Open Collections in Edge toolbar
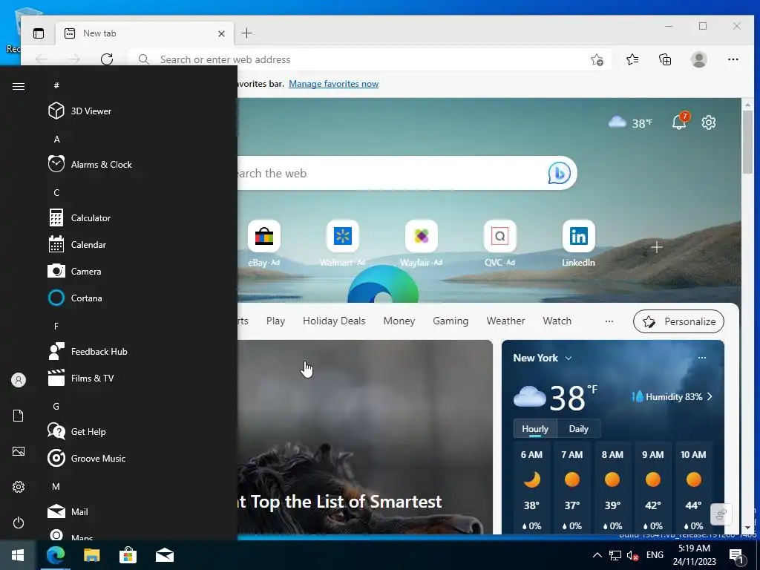This screenshot has height=570, width=760. (x=665, y=59)
